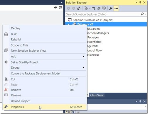
Task: Click the search magnifier icon
Action: [142, 14]
